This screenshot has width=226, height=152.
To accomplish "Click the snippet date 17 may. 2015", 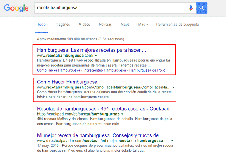I will (48, 145).
